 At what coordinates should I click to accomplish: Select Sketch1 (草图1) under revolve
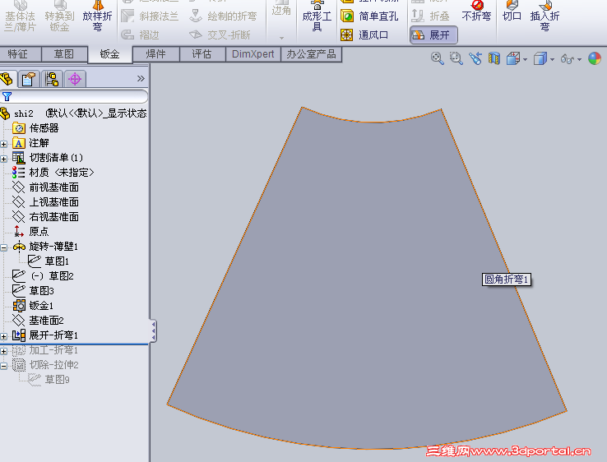(x=49, y=261)
